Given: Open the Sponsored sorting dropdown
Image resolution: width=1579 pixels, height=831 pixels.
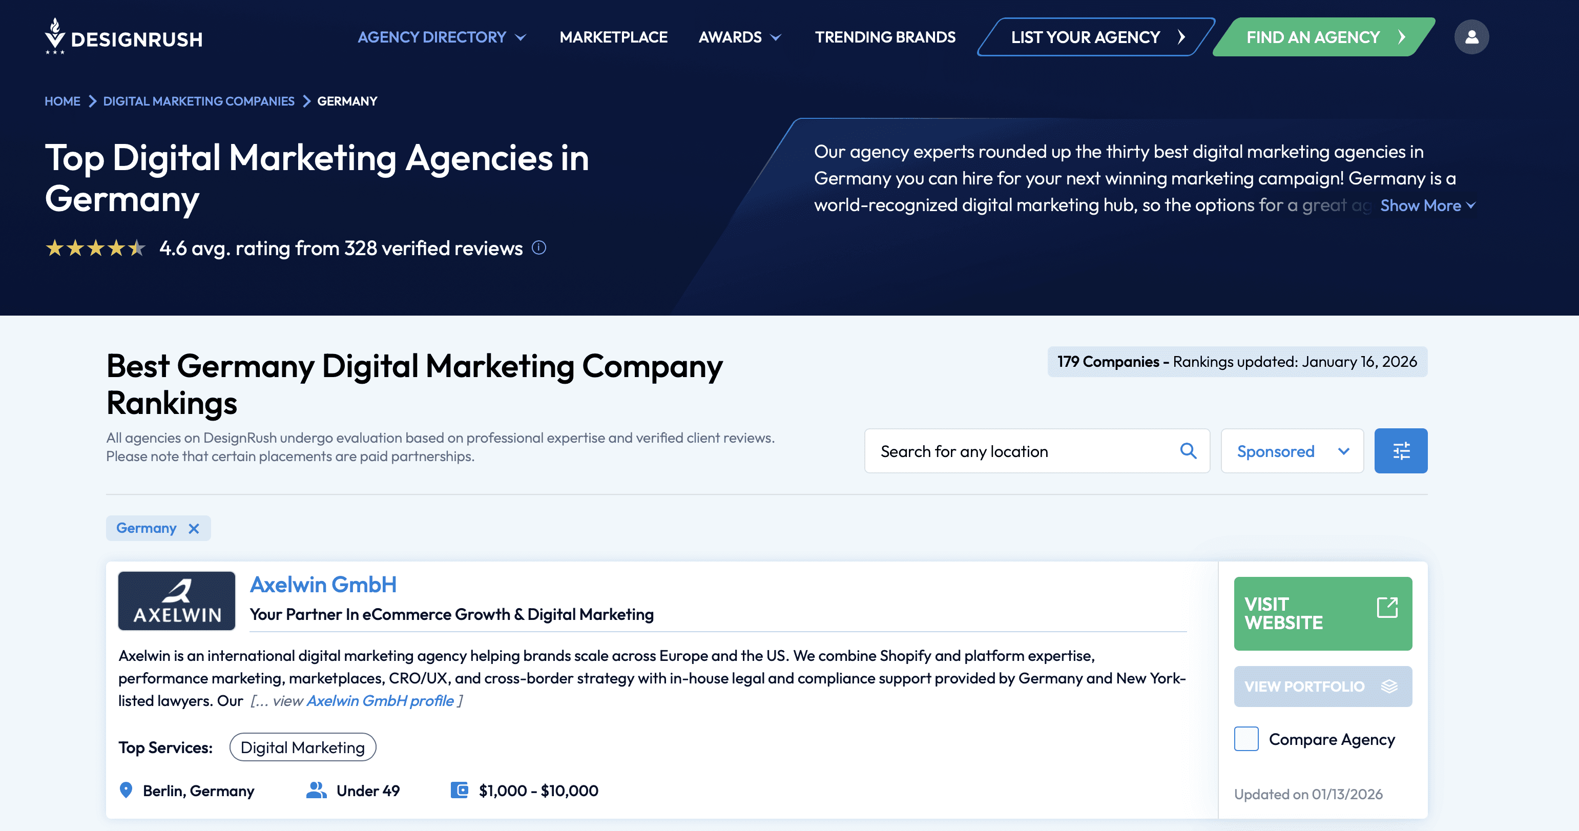Looking at the screenshot, I should (x=1292, y=451).
